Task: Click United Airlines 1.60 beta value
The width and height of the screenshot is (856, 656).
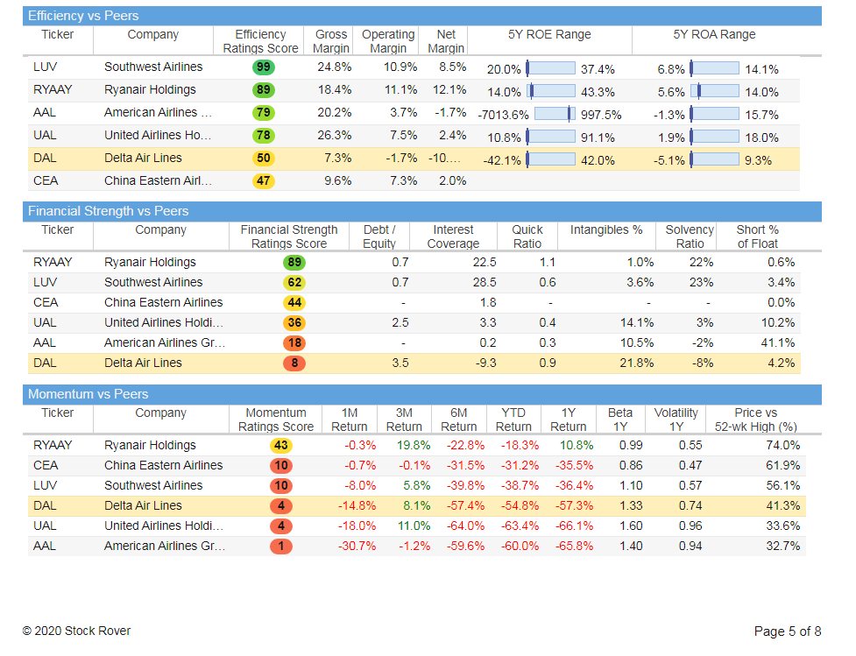Action: 631,526
